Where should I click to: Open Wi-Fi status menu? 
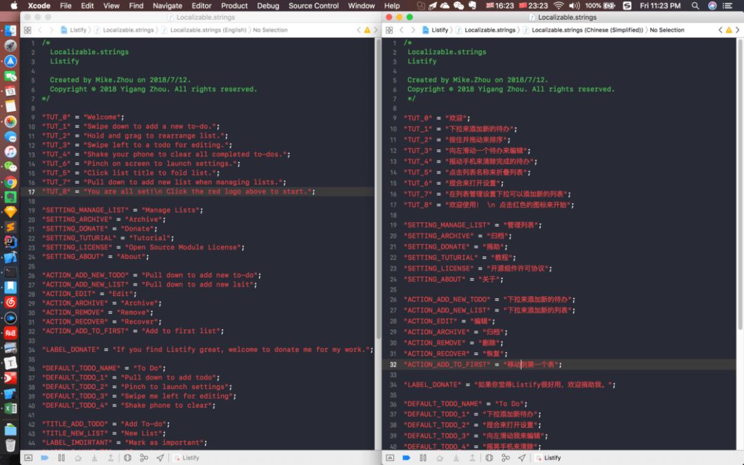click(559, 6)
